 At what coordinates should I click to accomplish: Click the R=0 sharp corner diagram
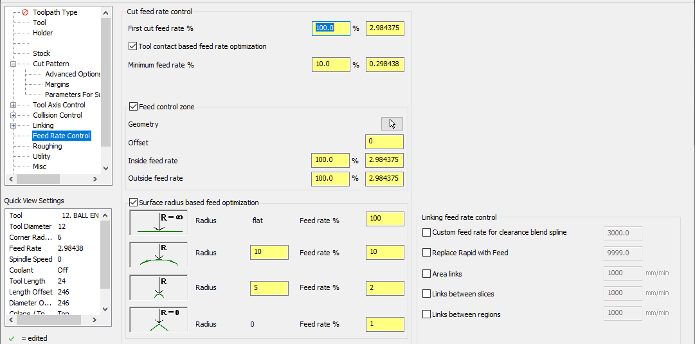point(158,320)
